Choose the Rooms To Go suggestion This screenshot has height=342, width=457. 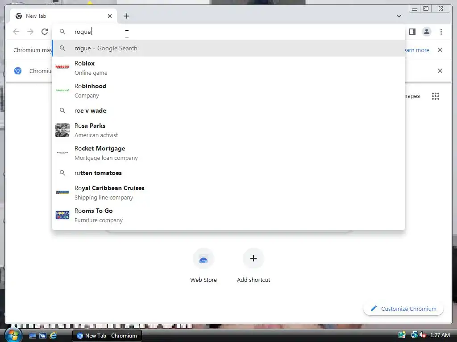pyautogui.click(x=228, y=215)
